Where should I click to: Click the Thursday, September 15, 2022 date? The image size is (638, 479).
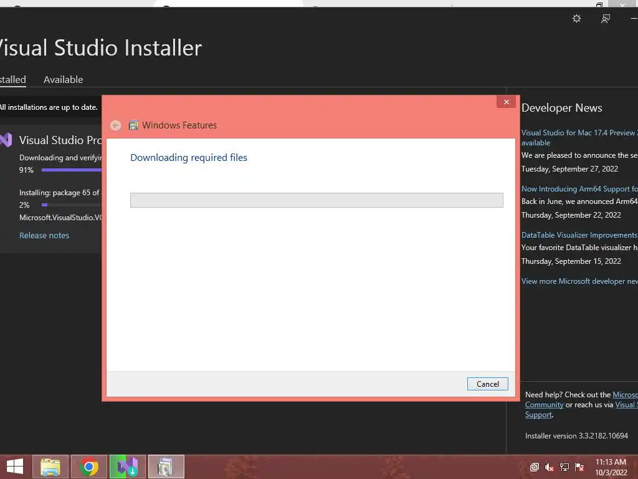coord(571,261)
